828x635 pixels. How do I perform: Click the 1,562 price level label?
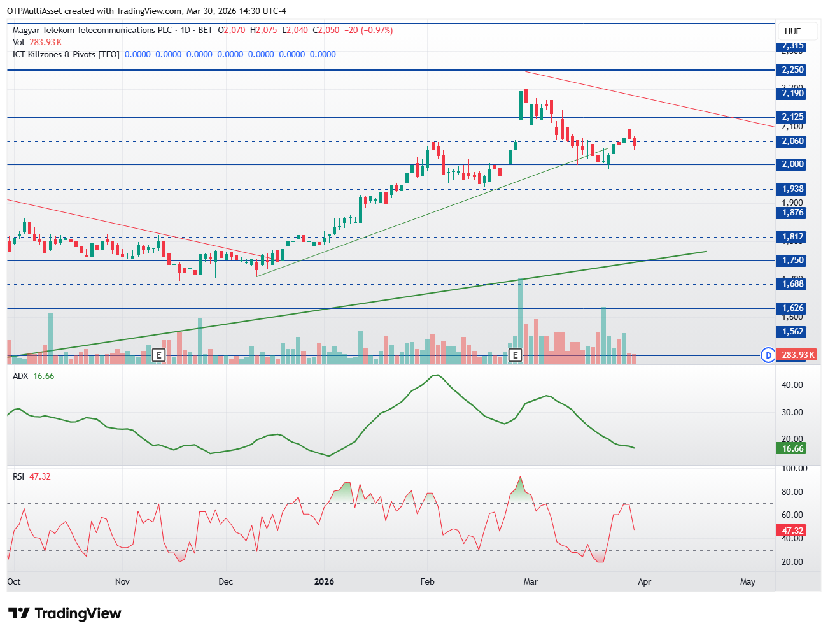click(791, 332)
